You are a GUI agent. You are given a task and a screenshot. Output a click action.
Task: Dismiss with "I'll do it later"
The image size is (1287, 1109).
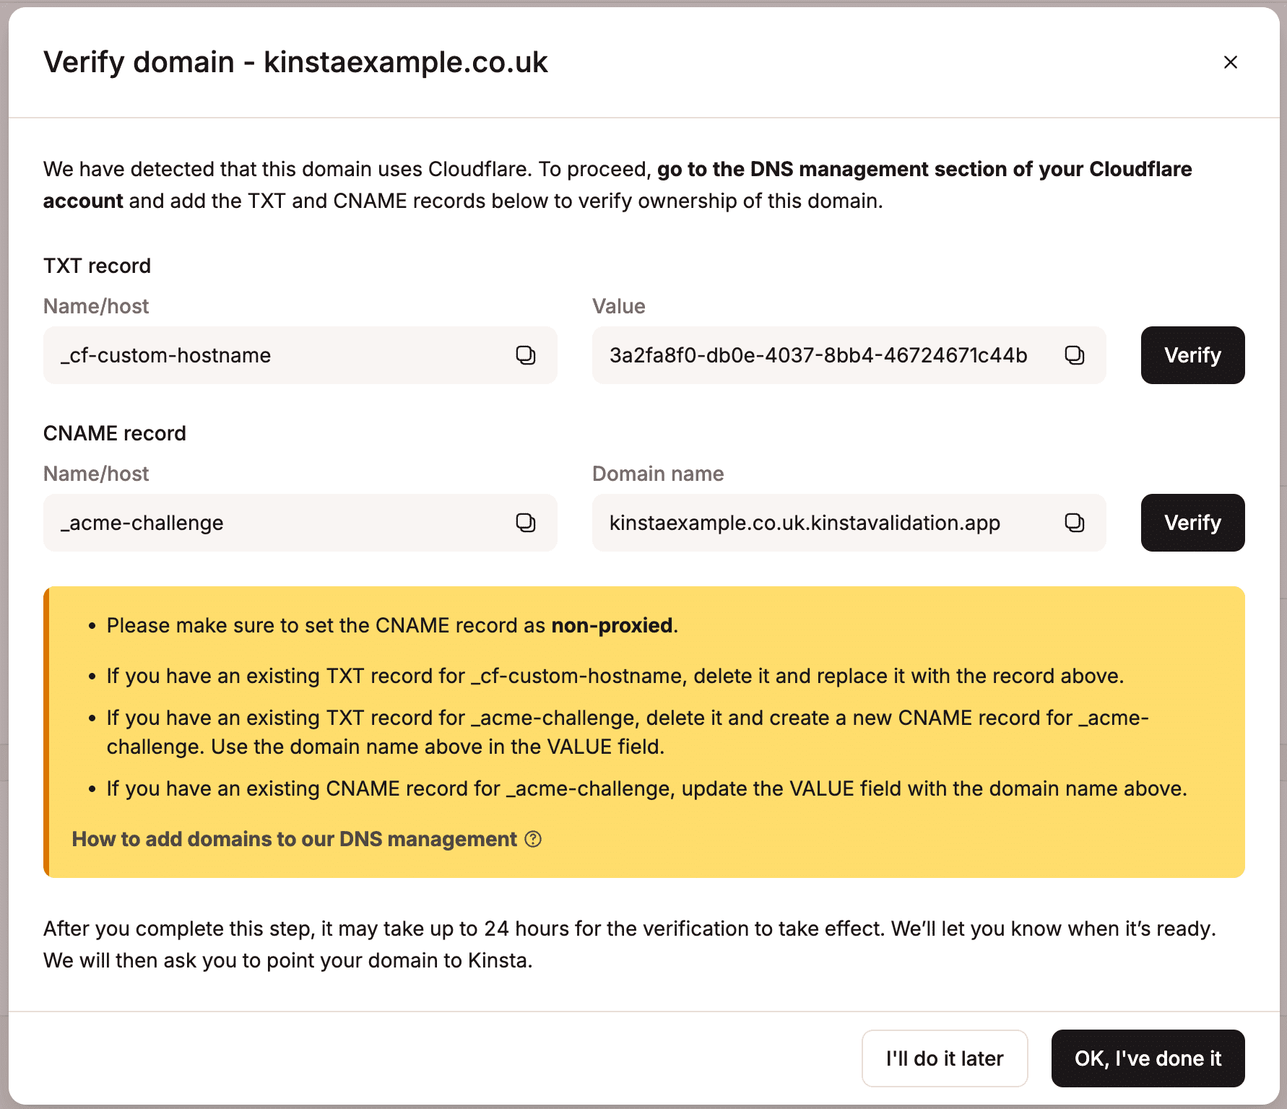(x=944, y=1058)
